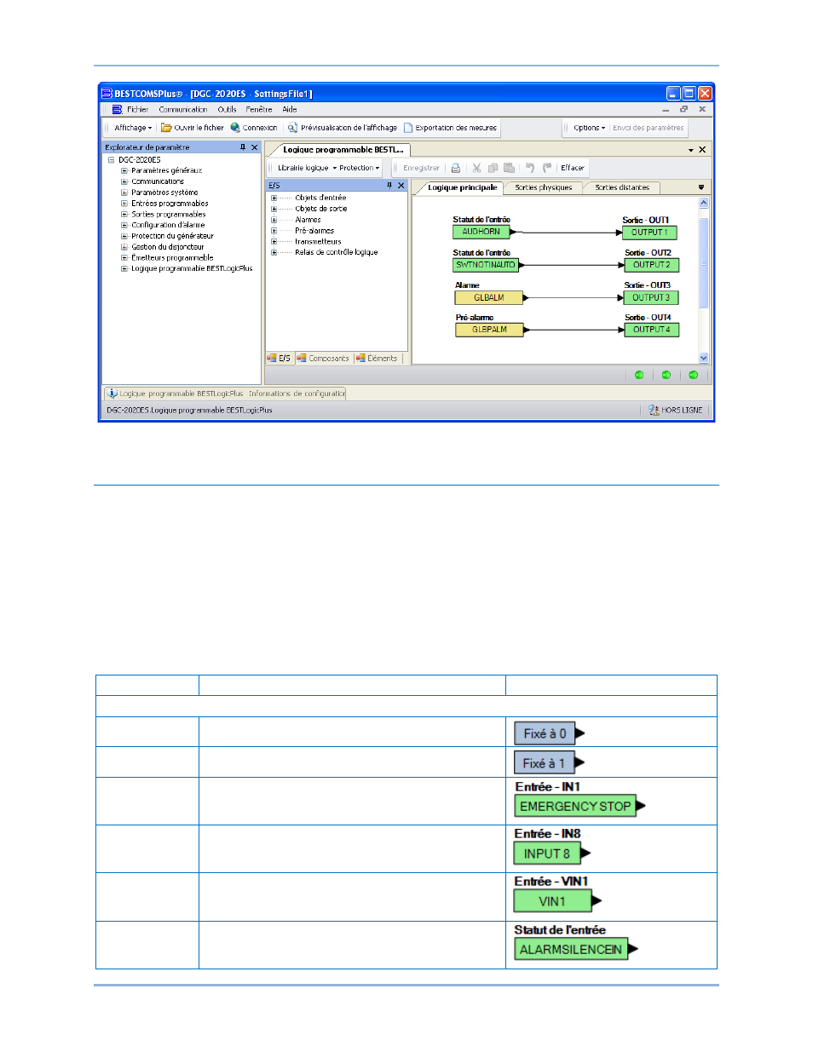The image size is (813, 1052).
Task: Expand the Objets d'entrée node
Action: point(274,198)
